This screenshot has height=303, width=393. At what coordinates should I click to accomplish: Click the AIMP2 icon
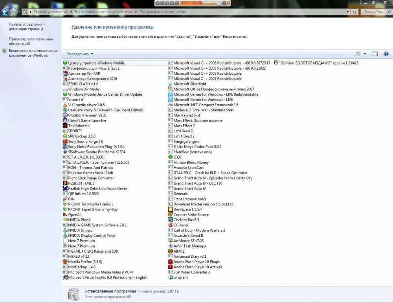(x=171, y=251)
